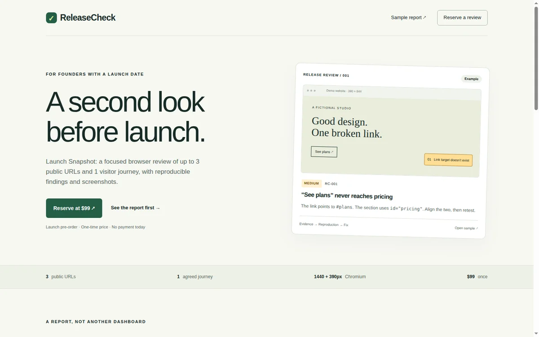
Task: Click the Launch pre-order · One-time price note
Action: coord(95,227)
